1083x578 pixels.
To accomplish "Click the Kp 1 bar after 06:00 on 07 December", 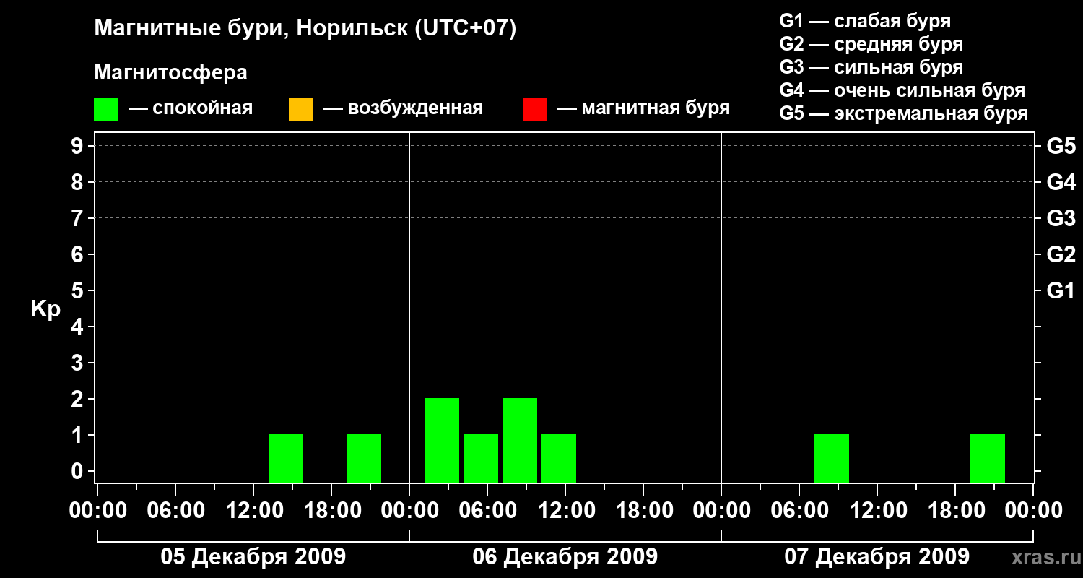I will pos(832,458).
